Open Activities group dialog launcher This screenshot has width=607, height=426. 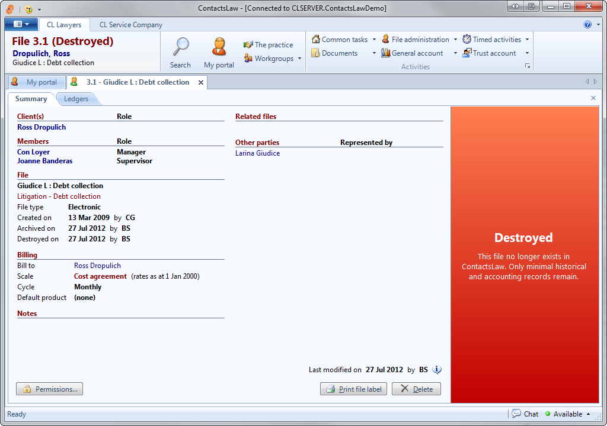[527, 66]
